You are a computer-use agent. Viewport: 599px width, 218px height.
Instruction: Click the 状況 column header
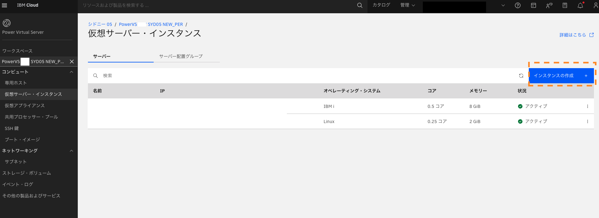coord(522,91)
